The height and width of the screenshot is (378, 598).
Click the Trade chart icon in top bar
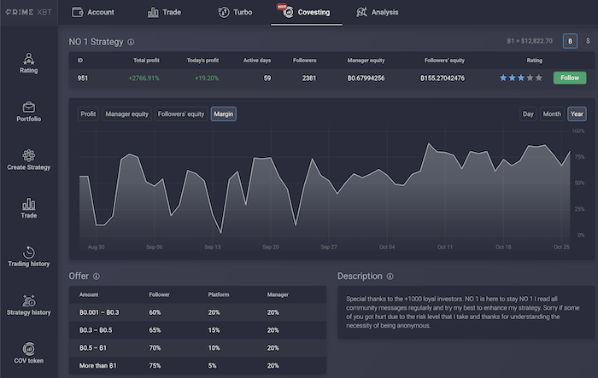click(x=153, y=12)
